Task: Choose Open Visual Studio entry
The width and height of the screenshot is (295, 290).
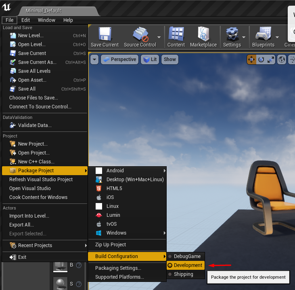Action: pos(45,188)
